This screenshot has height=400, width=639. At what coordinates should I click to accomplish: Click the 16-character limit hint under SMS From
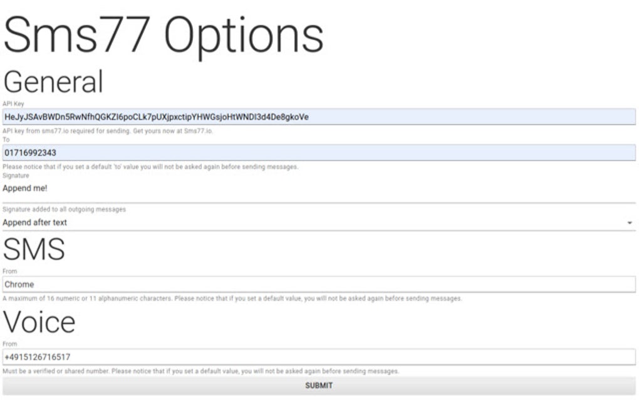[232, 298]
